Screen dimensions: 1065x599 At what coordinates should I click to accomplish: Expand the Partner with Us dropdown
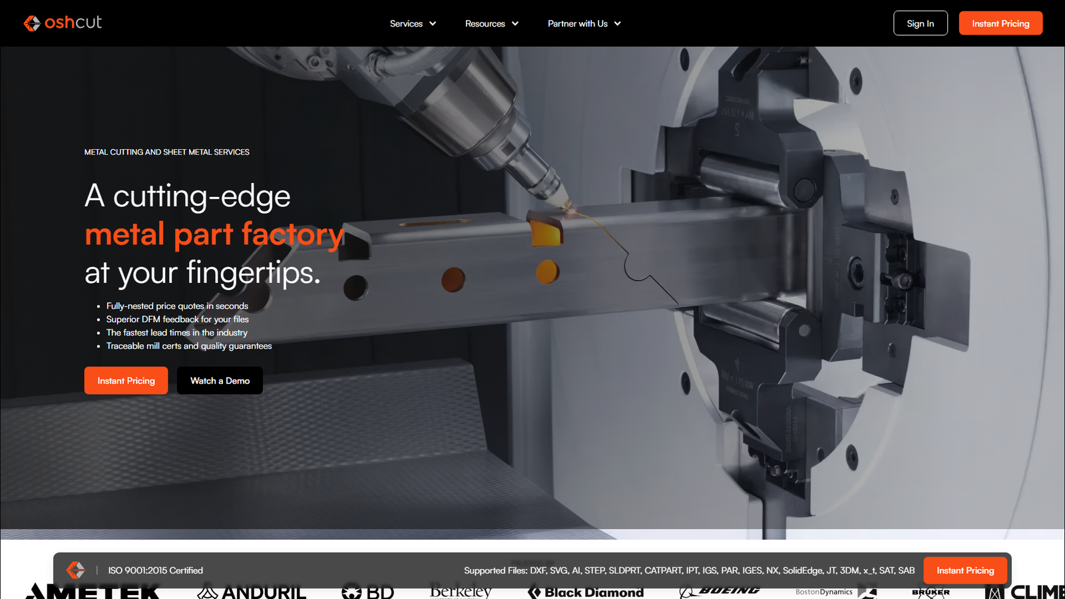click(617, 23)
